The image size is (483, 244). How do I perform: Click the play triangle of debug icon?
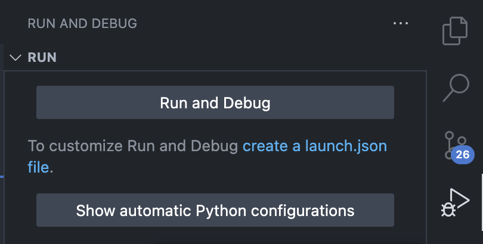tap(460, 198)
